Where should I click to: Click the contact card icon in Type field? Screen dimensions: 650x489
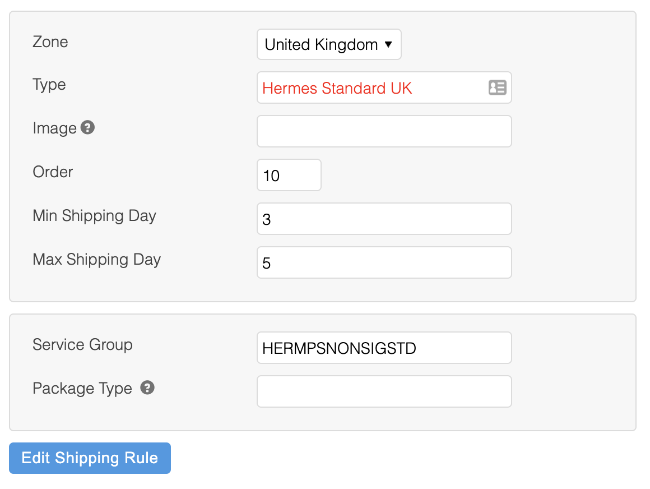point(497,87)
